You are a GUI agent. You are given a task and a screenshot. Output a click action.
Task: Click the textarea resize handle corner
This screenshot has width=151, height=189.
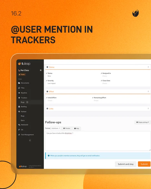click(x=150, y=150)
